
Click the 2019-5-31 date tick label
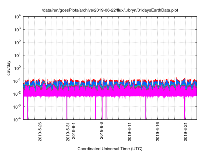click(x=68, y=132)
